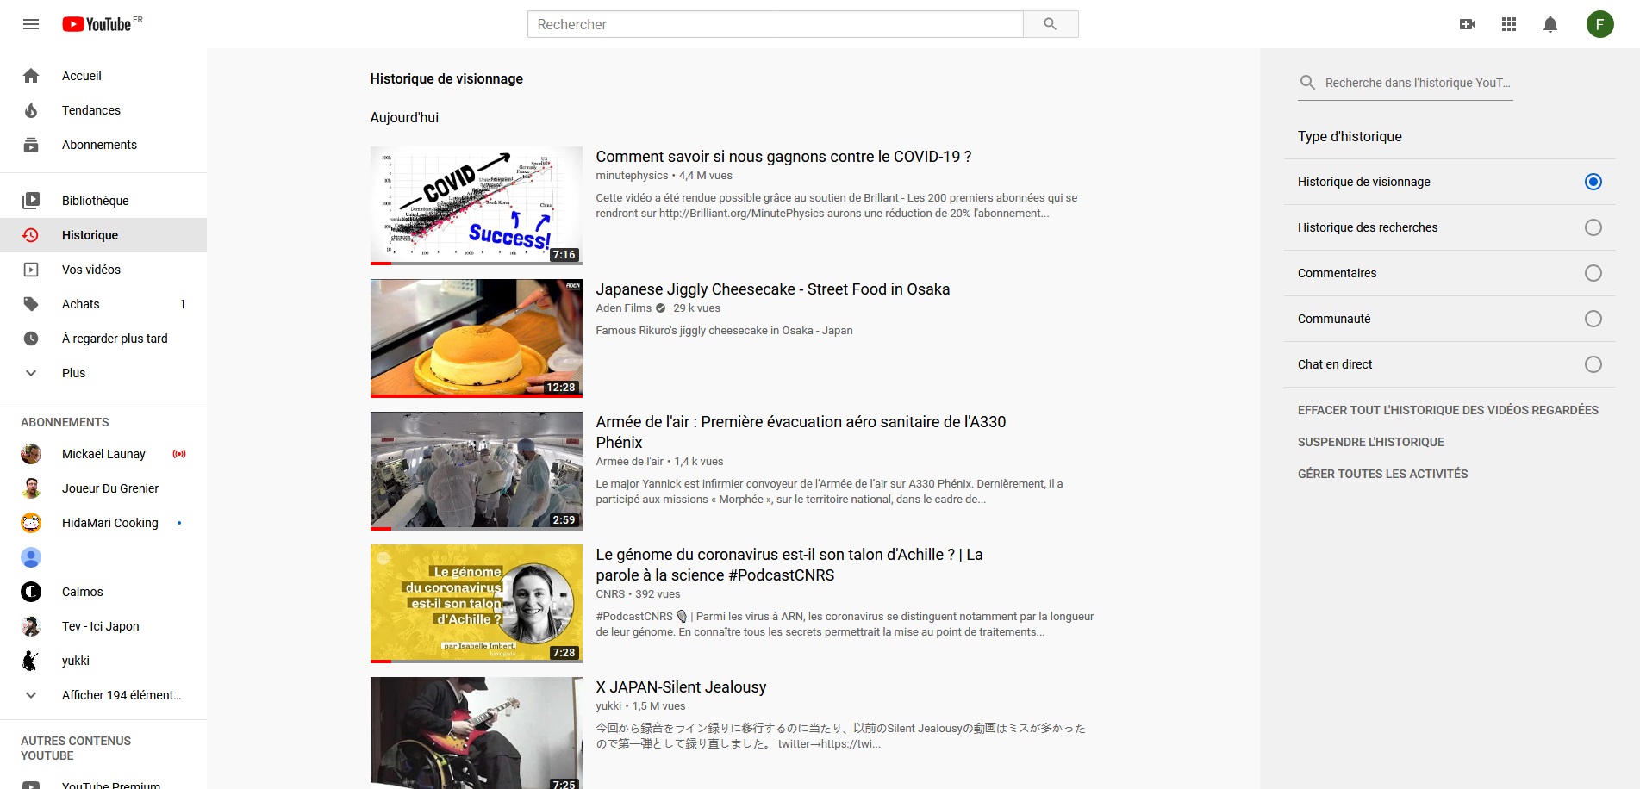1640x789 pixels.
Task: Click the Achats tag icon
Action: click(31, 304)
